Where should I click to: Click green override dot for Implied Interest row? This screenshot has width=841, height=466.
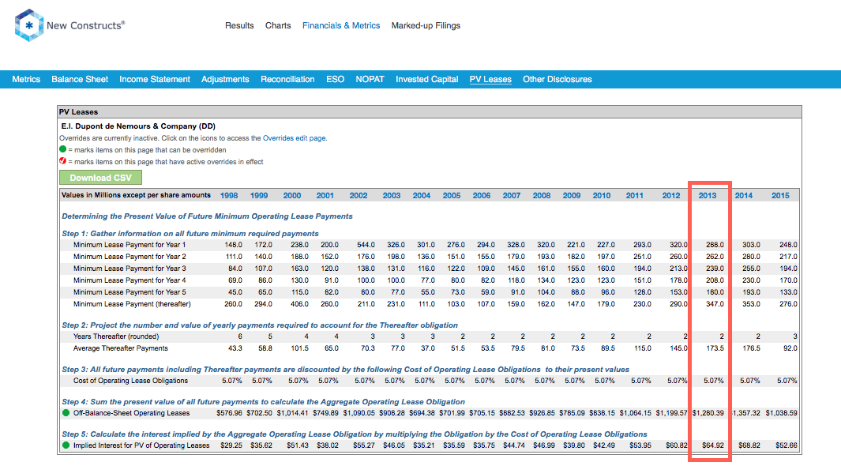66,445
